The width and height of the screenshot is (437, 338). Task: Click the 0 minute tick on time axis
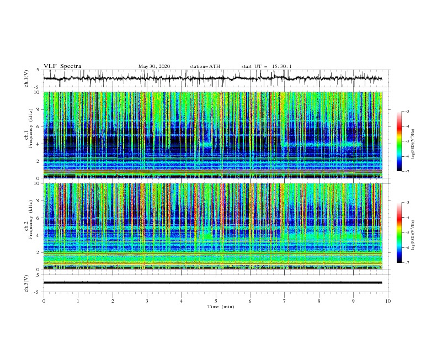tap(44, 301)
